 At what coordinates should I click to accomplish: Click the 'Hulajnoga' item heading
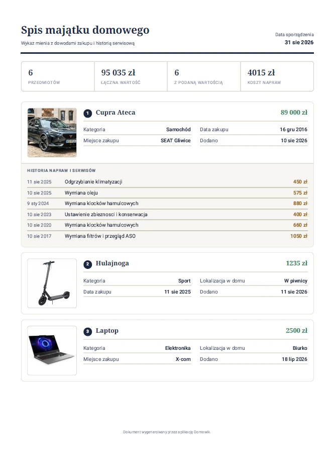(113, 263)
